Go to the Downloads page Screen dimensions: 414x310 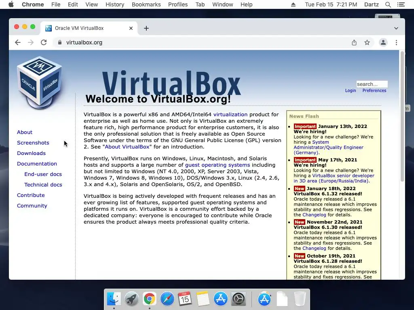(x=31, y=153)
